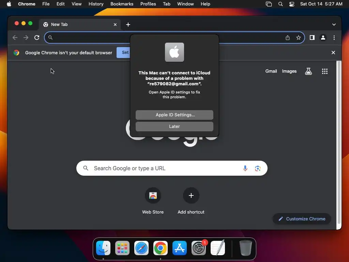Open the Tab menu

166,4
